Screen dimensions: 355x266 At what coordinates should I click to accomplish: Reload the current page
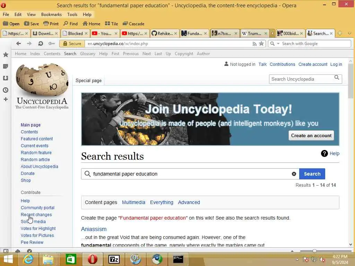(x=41, y=44)
